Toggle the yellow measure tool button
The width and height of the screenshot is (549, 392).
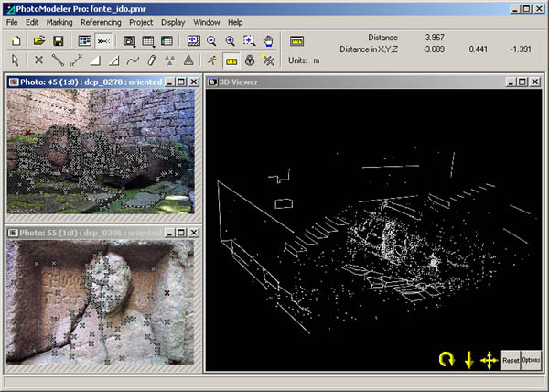pyautogui.click(x=231, y=60)
